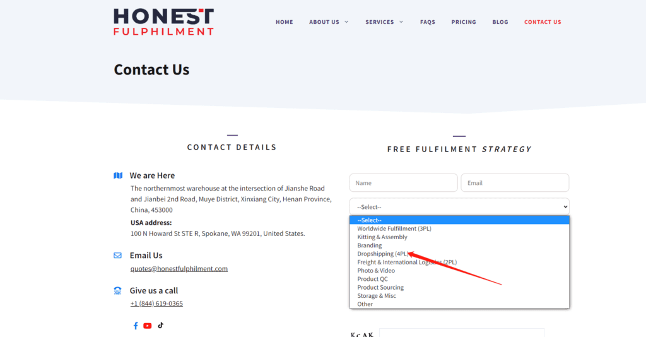Open the YouTube channel icon
This screenshot has height=337, width=646.
coord(148,326)
